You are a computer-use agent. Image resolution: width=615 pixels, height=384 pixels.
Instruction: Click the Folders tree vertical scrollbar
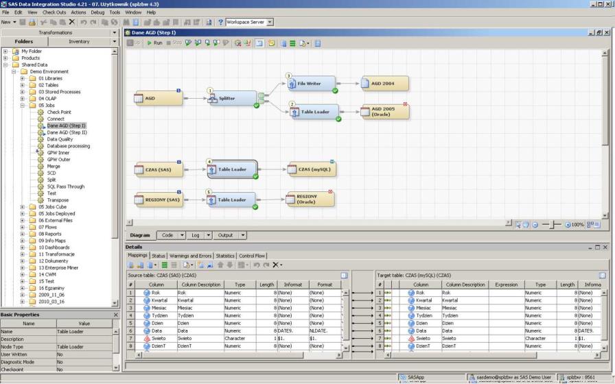pos(115,176)
